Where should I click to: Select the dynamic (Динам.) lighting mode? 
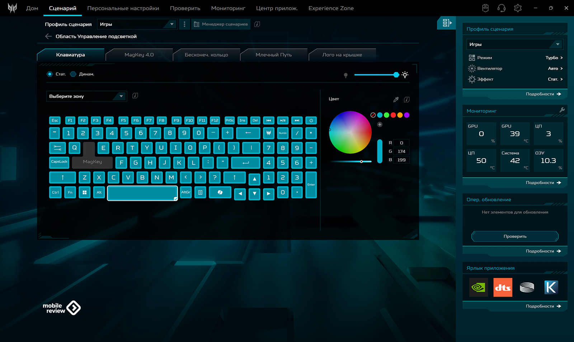pos(73,74)
